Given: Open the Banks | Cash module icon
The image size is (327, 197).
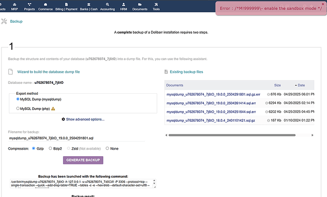Looking at the screenshot, I should point(89,4).
